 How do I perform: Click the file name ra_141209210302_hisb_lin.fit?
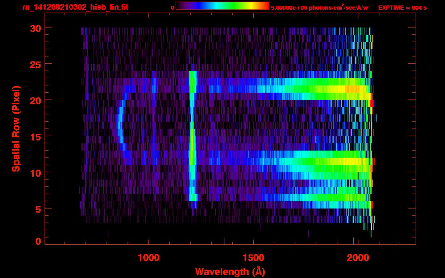(75, 7)
